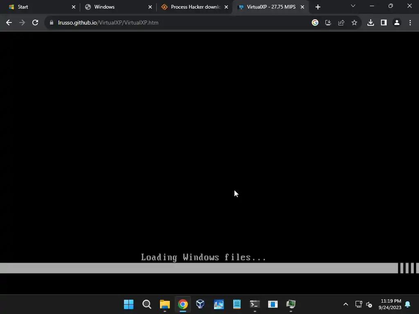Open Chrome three-dot menu
The width and height of the screenshot is (419, 314).
(410, 23)
